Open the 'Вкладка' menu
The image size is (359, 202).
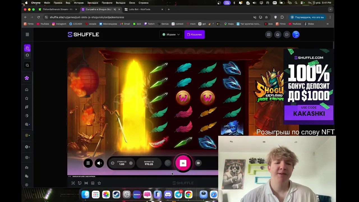coord(121,3)
